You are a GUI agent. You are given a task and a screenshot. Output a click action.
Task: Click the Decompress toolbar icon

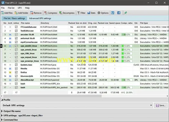[x=61, y=13]
